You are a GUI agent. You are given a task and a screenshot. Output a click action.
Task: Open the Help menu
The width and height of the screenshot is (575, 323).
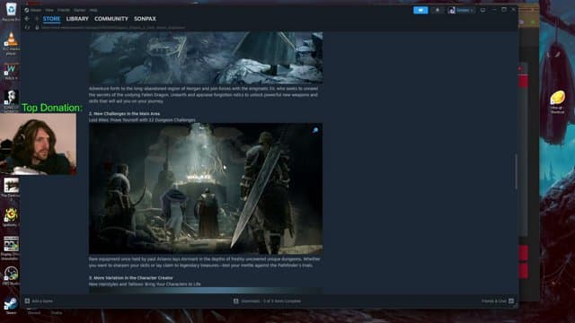coord(93,10)
